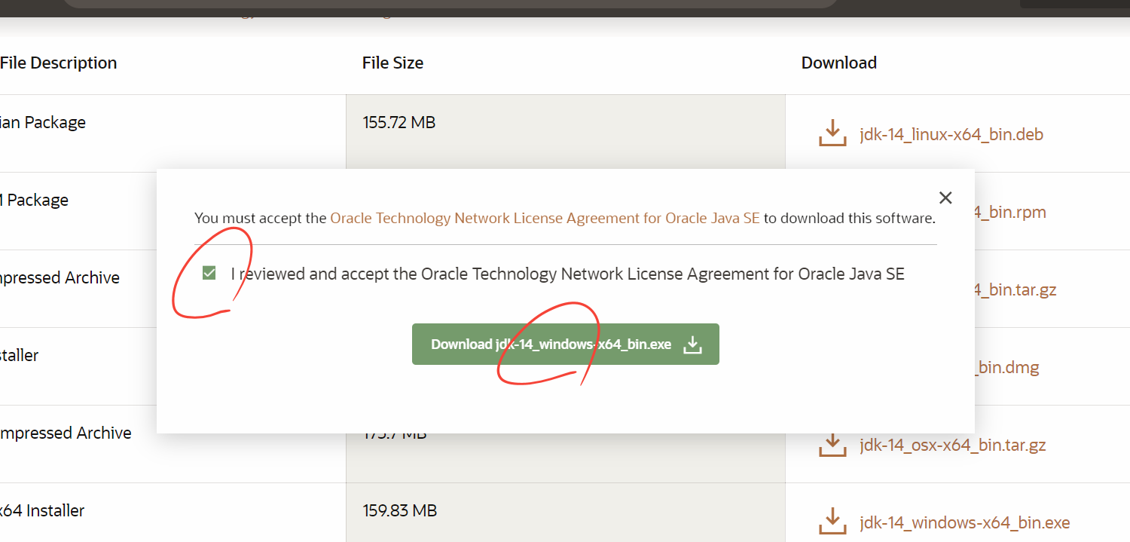
Task: Select the 159.83 MB file size cell
Action: (566, 513)
